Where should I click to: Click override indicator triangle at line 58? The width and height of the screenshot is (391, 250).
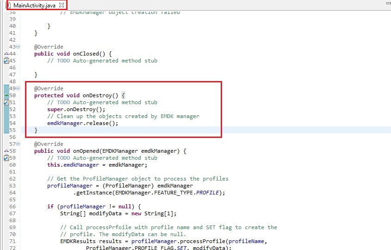(x=6, y=151)
